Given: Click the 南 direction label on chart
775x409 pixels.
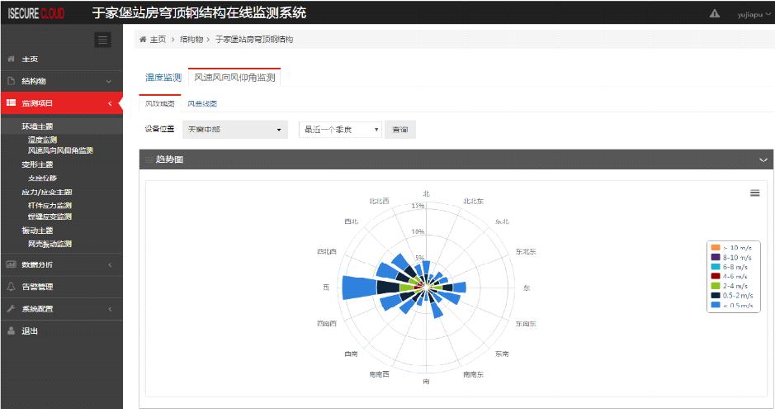Looking at the screenshot, I should [426, 382].
